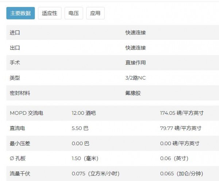Click the 流量千伏 row label
The image size is (219, 181).
pyautogui.click(x=20, y=174)
